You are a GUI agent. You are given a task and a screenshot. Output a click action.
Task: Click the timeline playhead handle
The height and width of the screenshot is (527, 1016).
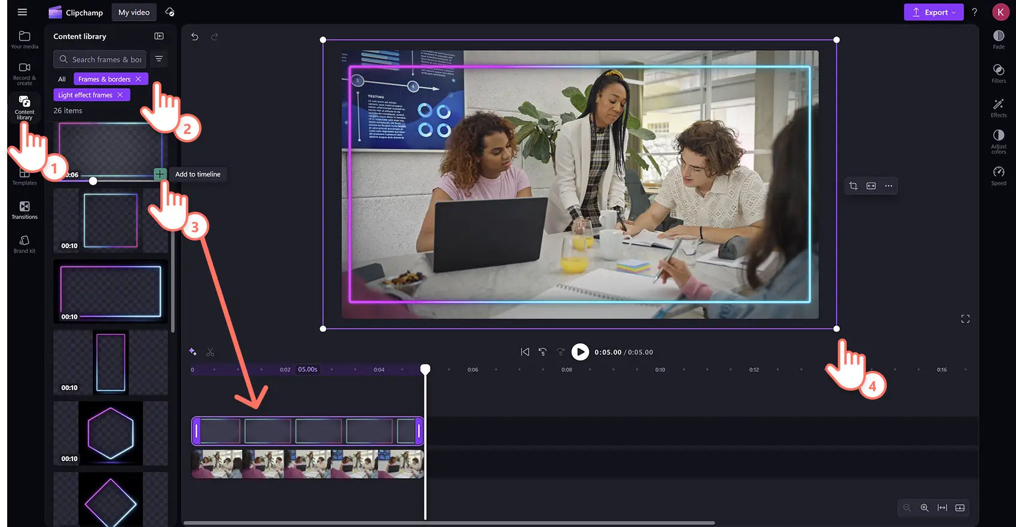(425, 369)
